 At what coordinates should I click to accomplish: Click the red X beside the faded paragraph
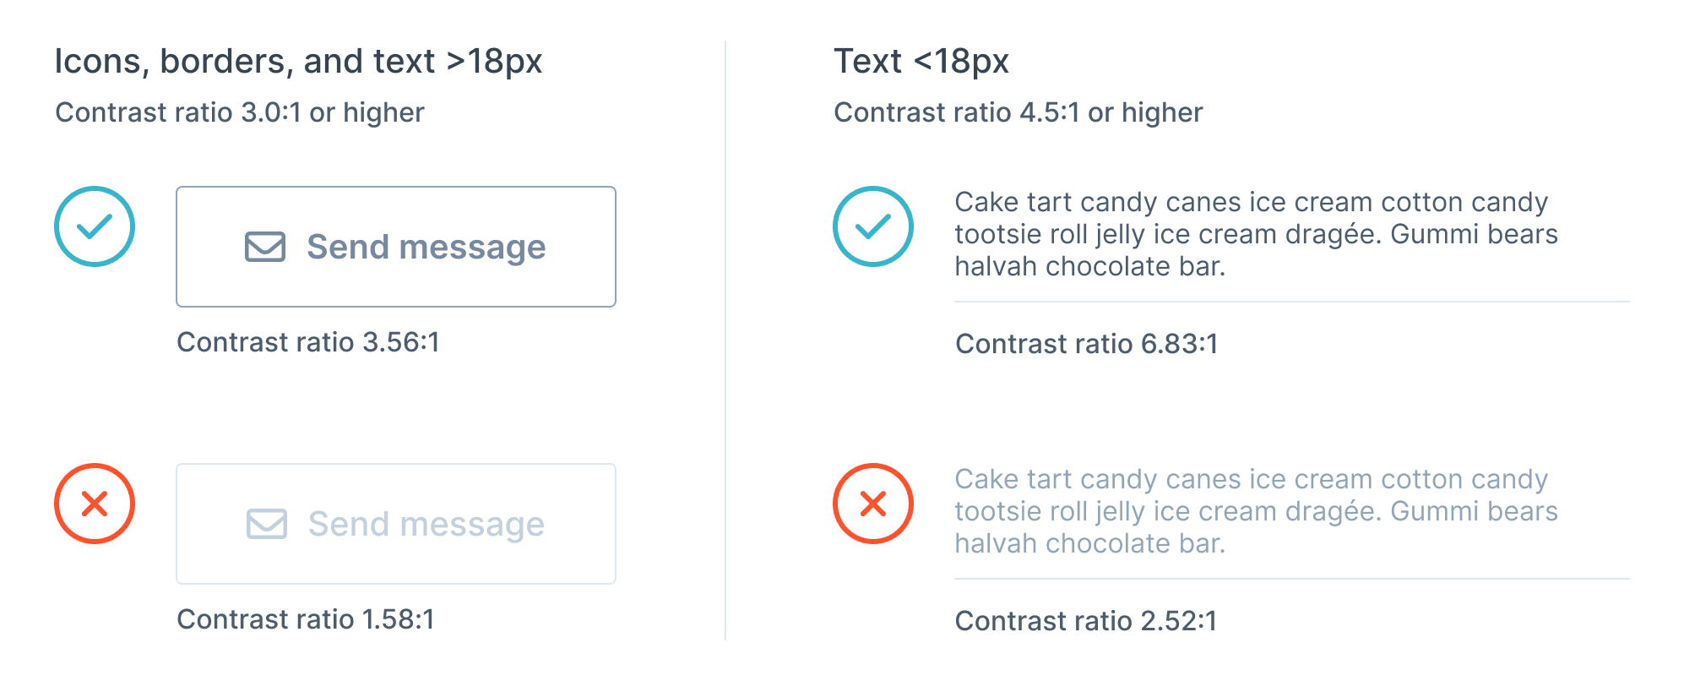(873, 504)
